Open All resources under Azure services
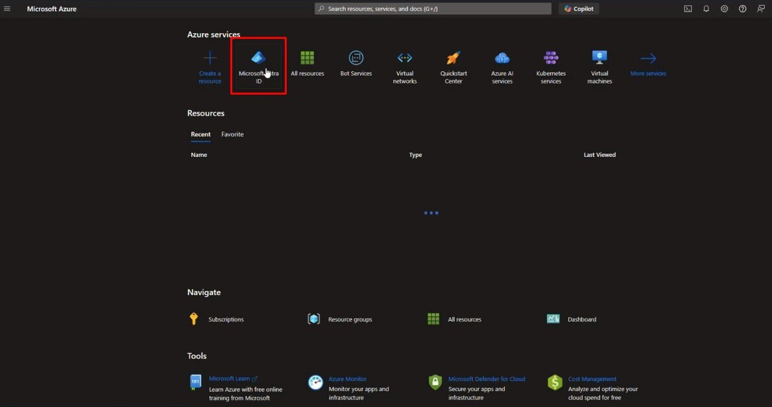Image resolution: width=772 pixels, height=407 pixels. tap(308, 64)
